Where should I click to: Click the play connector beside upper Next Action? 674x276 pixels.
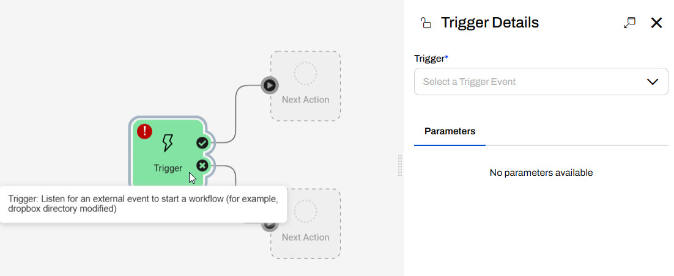coord(269,85)
